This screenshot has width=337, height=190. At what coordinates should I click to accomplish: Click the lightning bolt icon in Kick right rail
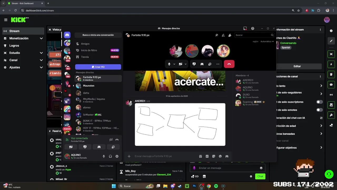click(331, 64)
